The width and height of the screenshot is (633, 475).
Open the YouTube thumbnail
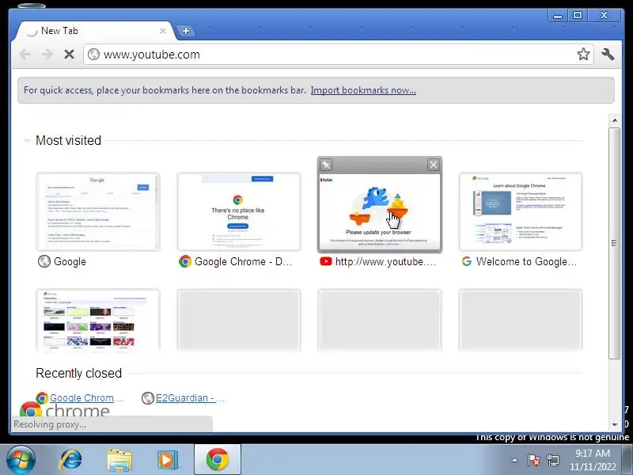pyautogui.click(x=380, y=211)
